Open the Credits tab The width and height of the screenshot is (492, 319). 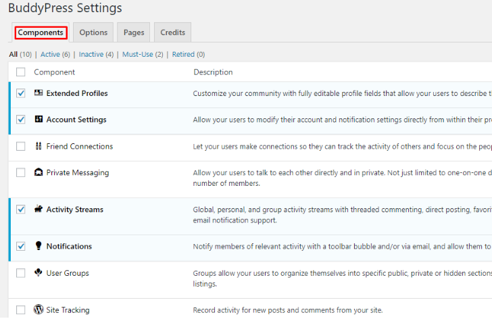pos(172,32)
